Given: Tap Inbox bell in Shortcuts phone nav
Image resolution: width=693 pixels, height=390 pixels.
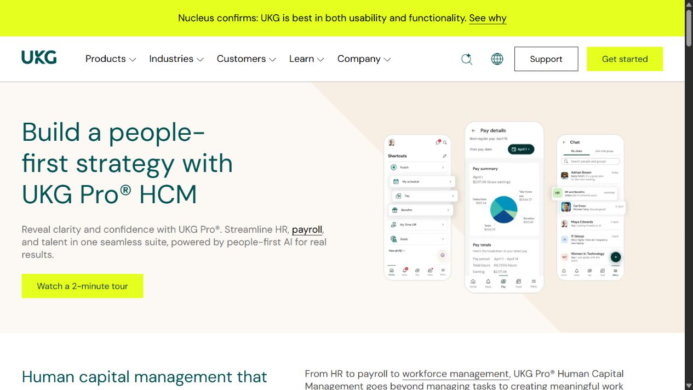Looking at the screenshot, I should point(404,271).
